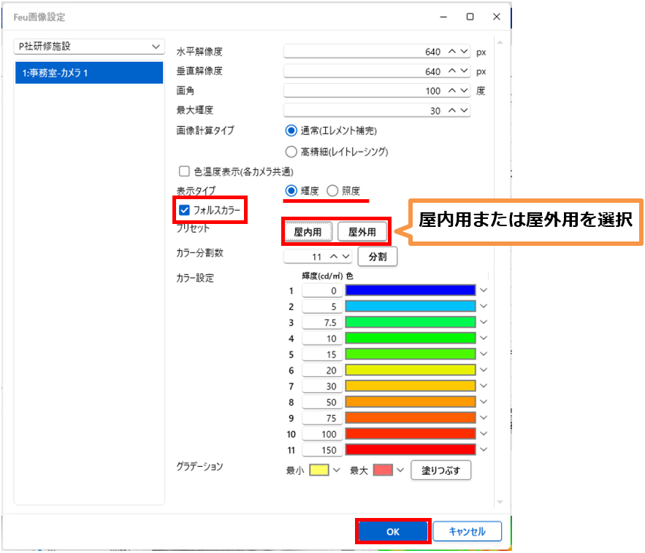Image resolution: width=645 pixels, height=553 pixels.
Task: Select 1:事務室-カメラ1 in the camera list
Action: pos(89,73)
